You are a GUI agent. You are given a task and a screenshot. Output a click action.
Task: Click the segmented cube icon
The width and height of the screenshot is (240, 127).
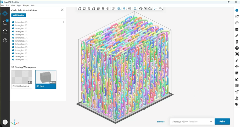click(x=237, y=48)
